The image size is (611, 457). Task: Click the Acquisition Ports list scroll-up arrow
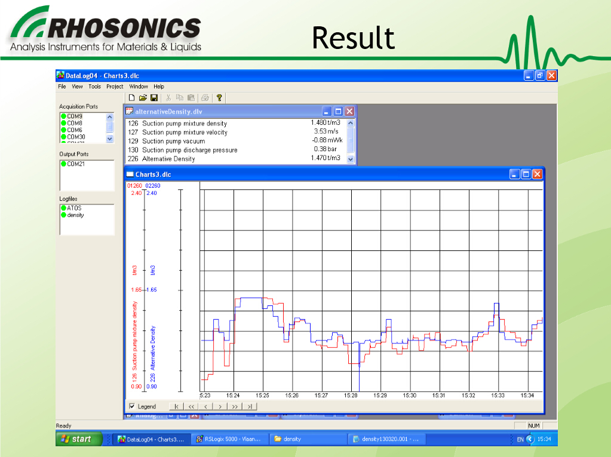[x=109, y=117]
